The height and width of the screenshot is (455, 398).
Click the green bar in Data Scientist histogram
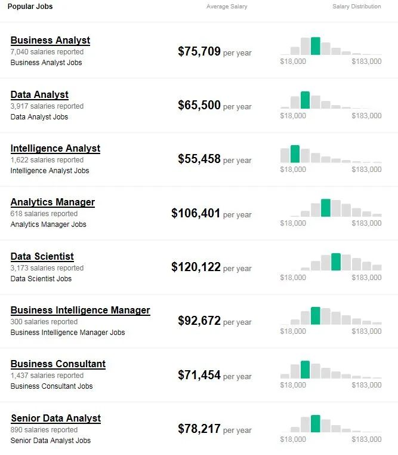[336, 262]
